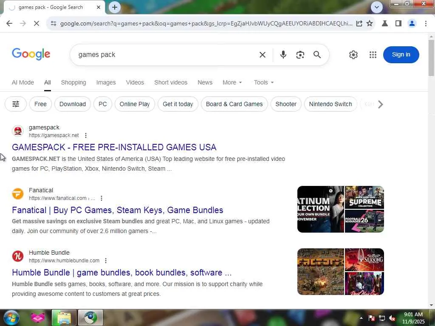Apply the Shooter filter chip

point(286,104)
